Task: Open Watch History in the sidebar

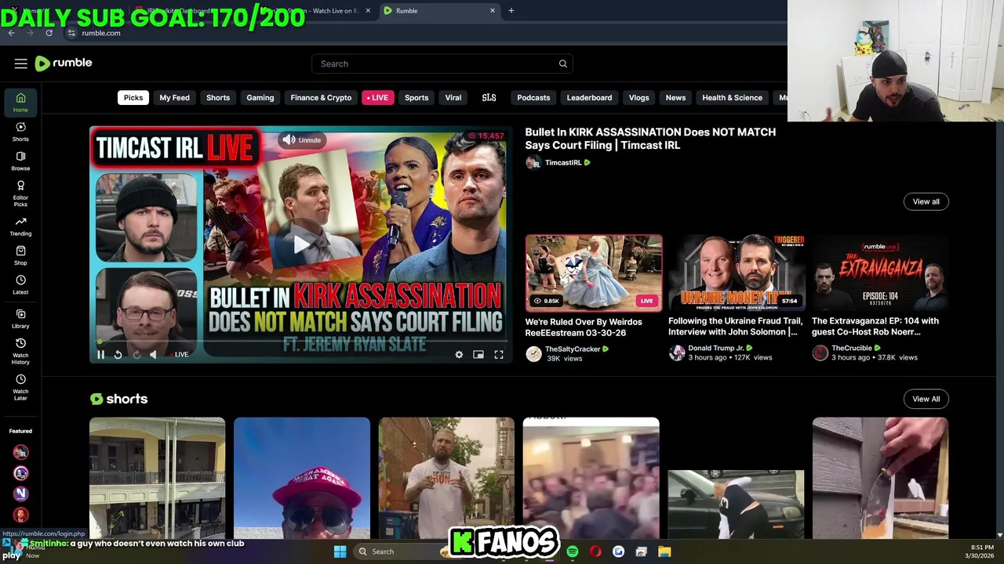Action: click(20, 352)
